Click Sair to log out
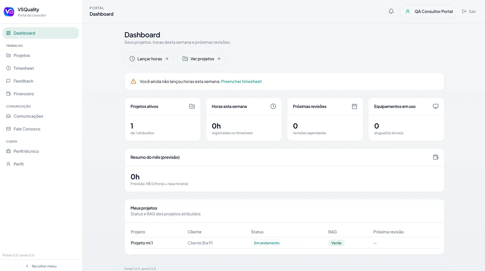The height and width of the screenshot is (271, 485). pos(469,12)
